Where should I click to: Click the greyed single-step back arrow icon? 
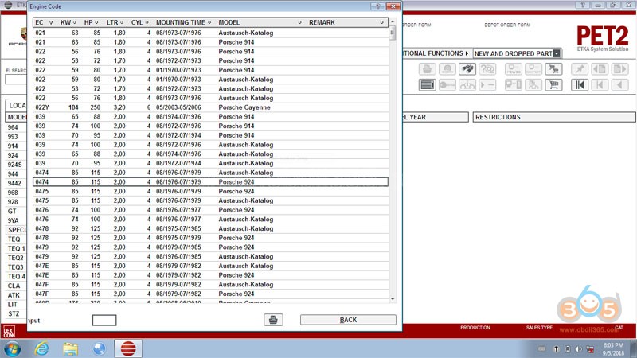click(x=619, y=85)
